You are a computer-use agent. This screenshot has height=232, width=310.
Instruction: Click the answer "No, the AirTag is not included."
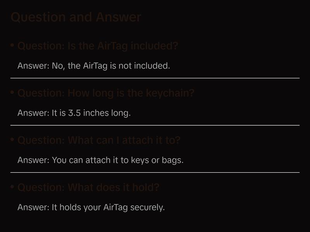[x=94, y=66]
